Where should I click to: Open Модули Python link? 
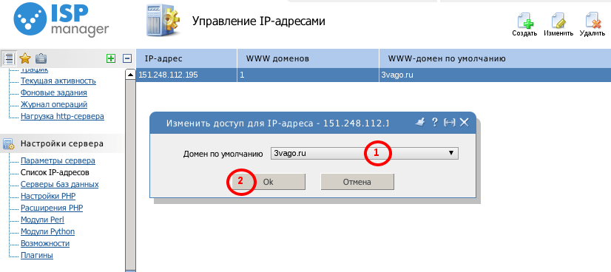47,231
